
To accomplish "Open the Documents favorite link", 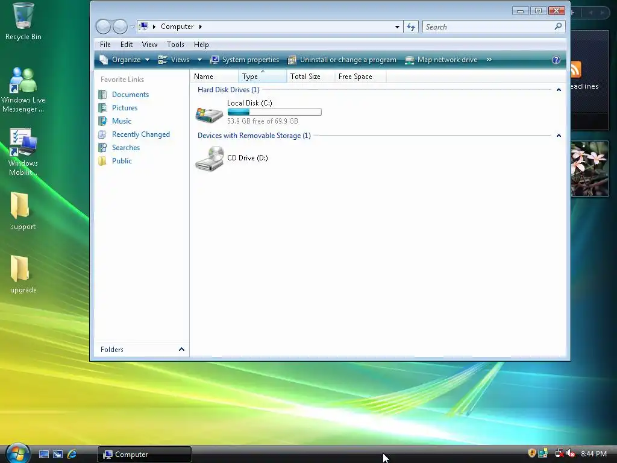I will (130, 95).
